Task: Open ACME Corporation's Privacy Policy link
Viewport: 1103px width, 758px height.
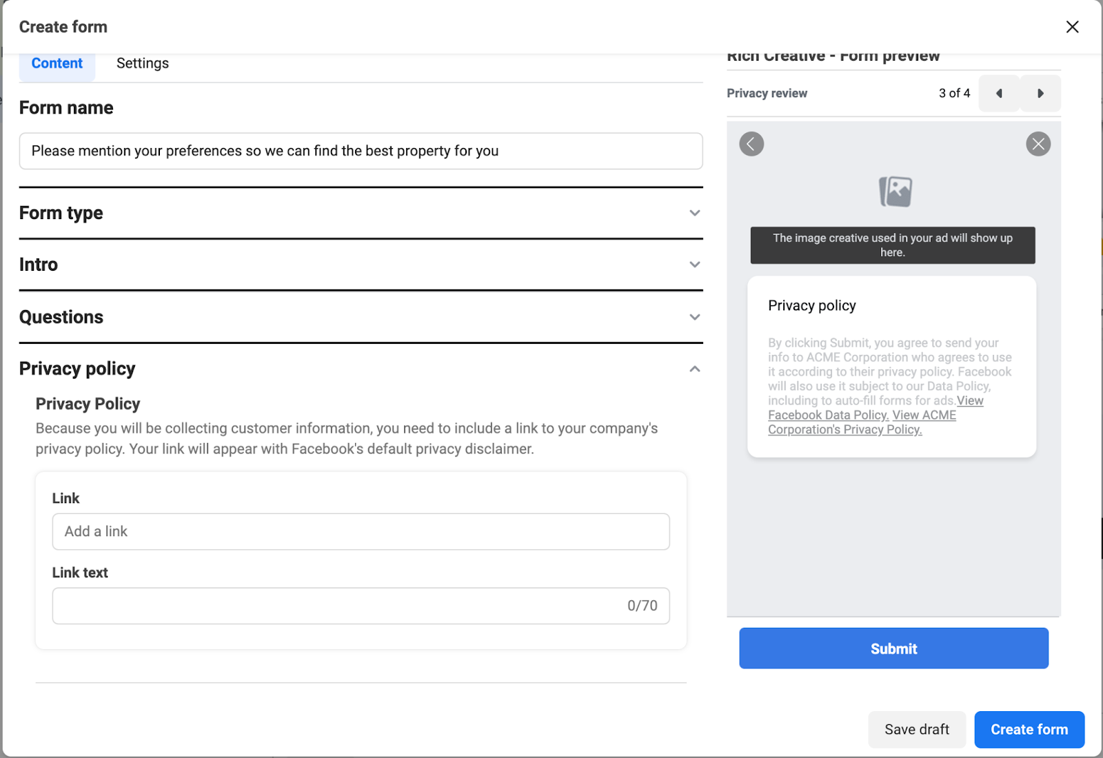Action: pyautogui.click(x=845, y=430)
